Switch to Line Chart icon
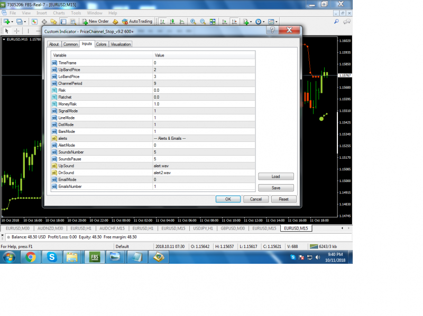This screenshot has width=423, height=316. [182, 22]
